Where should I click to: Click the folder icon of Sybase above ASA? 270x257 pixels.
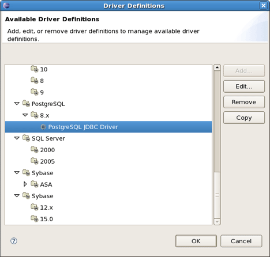tap(26, 173)
